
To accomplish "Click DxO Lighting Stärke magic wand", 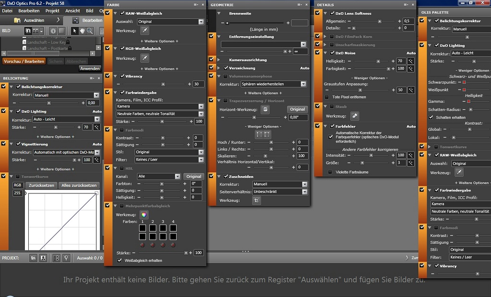I will coord(97,127).
